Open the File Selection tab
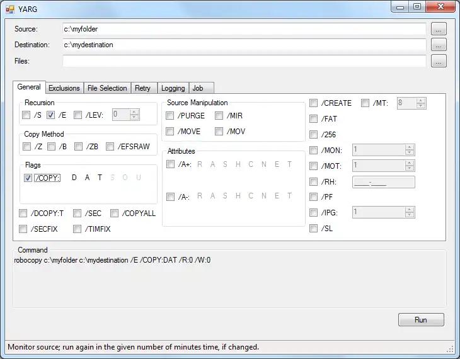The width and height of the screenshot is (460, 359). coord(107,88)
